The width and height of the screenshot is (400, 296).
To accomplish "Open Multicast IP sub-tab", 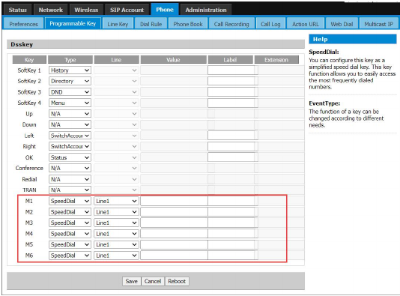I will click(378, 24).
